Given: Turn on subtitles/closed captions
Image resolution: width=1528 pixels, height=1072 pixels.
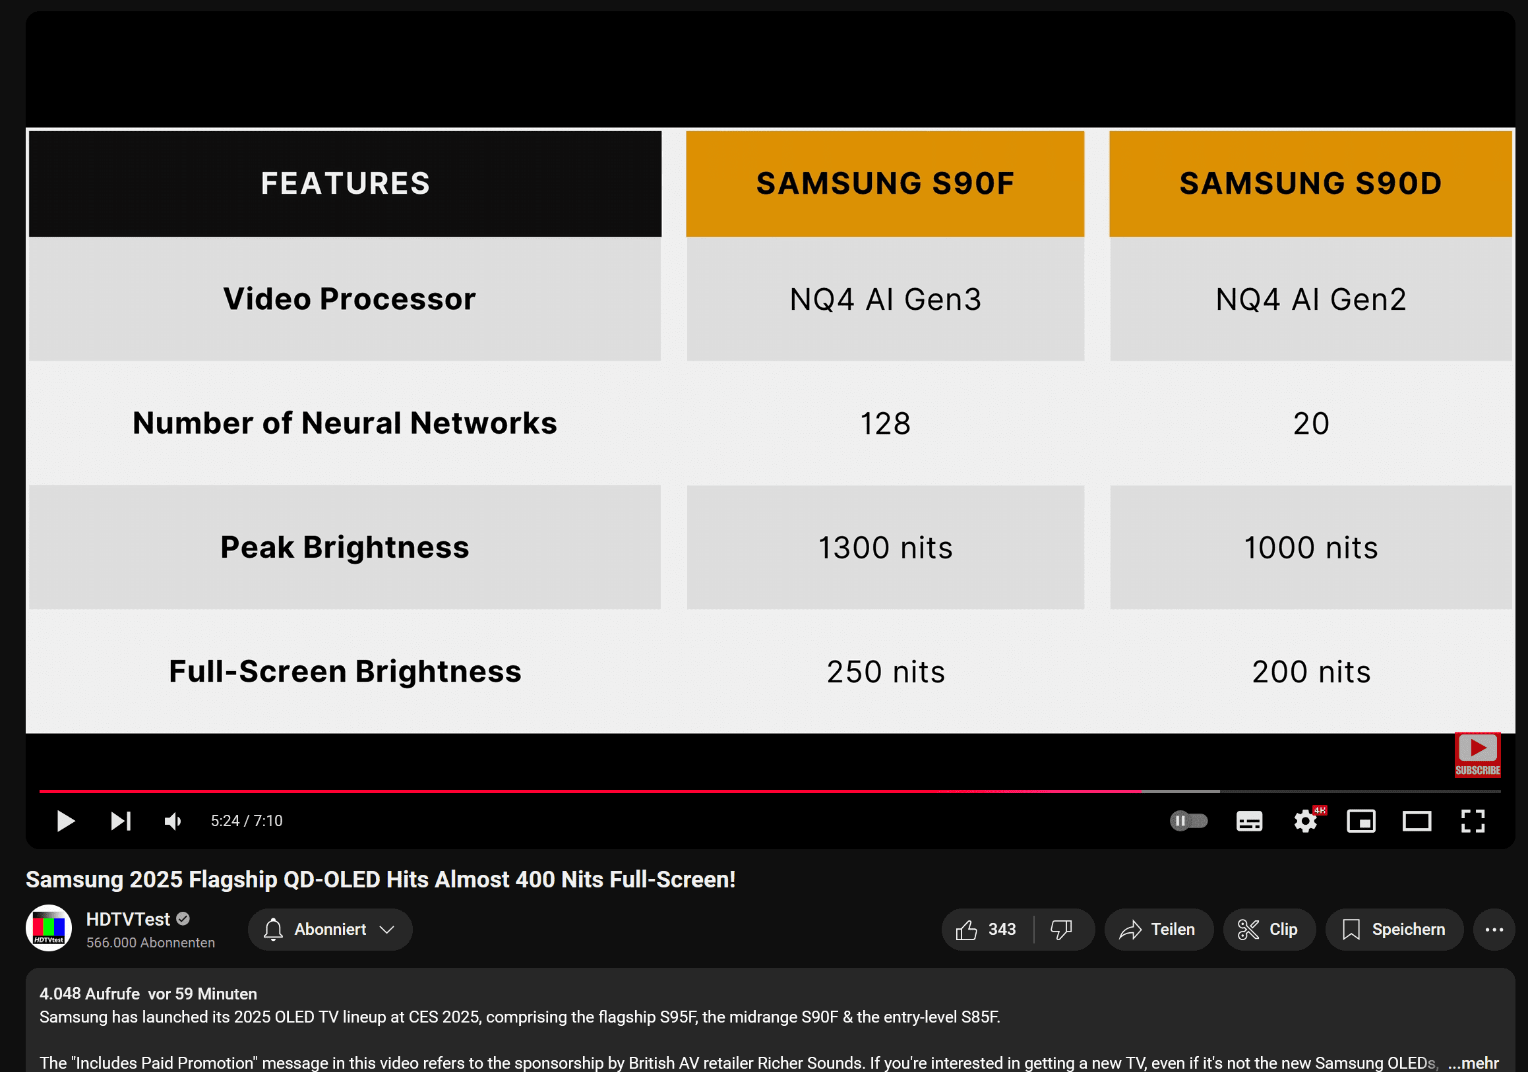Looking at the screenshot, I should 1249,821.
